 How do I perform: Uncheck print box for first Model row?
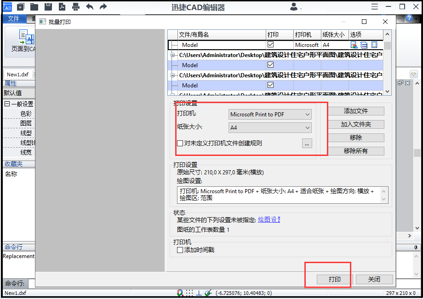[x=270, y=45]
